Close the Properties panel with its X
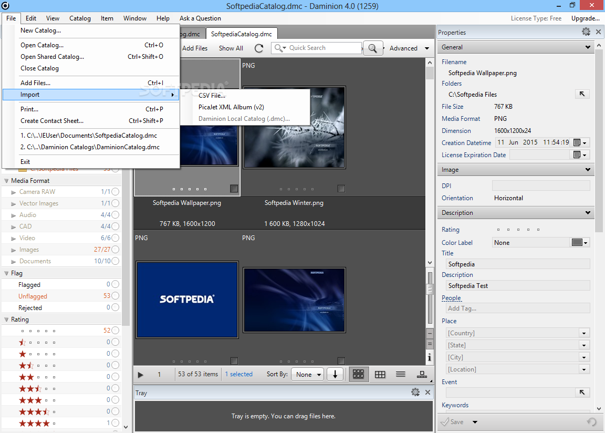Viewport: 605px width, 433px height. coord(599,32)
